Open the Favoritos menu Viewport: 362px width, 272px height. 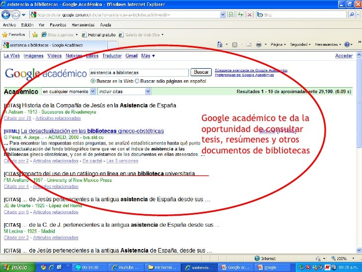58,25
